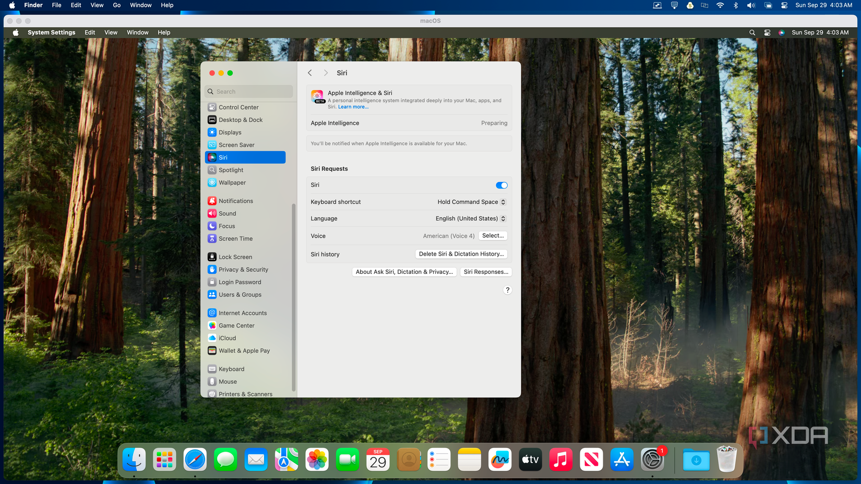861x484 pixels.
Task: Open Calendar showing SEP 29
Action: [x=378, y=459]
